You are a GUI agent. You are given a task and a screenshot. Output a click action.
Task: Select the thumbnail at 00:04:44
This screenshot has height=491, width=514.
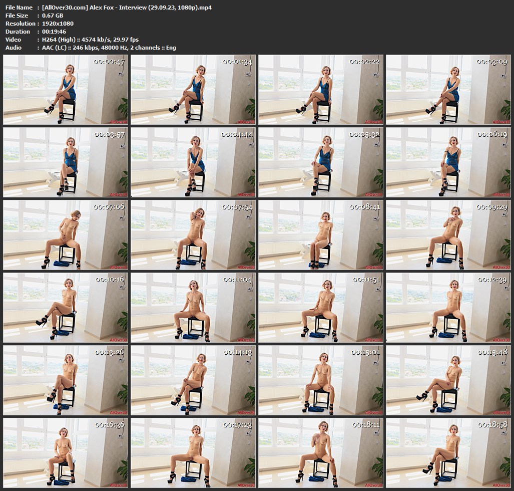point(193,162)
